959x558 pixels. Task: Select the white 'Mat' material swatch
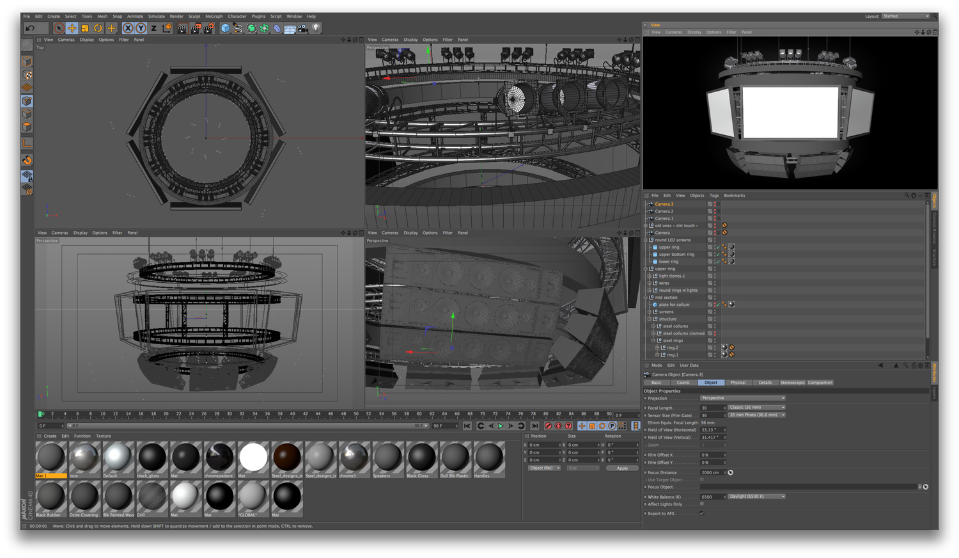pos(253,458)
